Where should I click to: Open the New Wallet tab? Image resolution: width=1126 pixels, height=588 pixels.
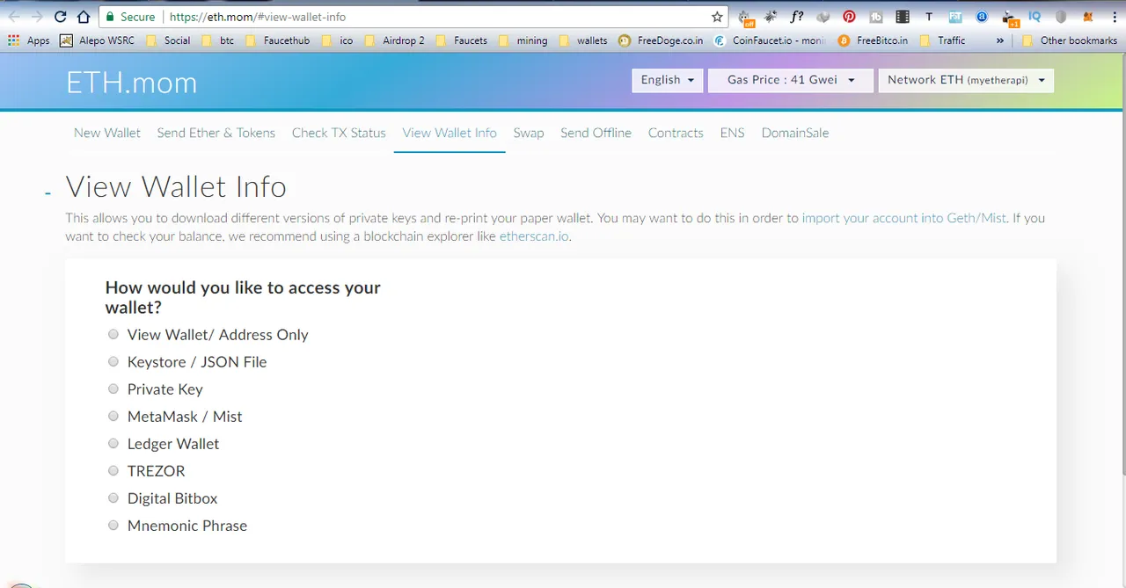107,133
